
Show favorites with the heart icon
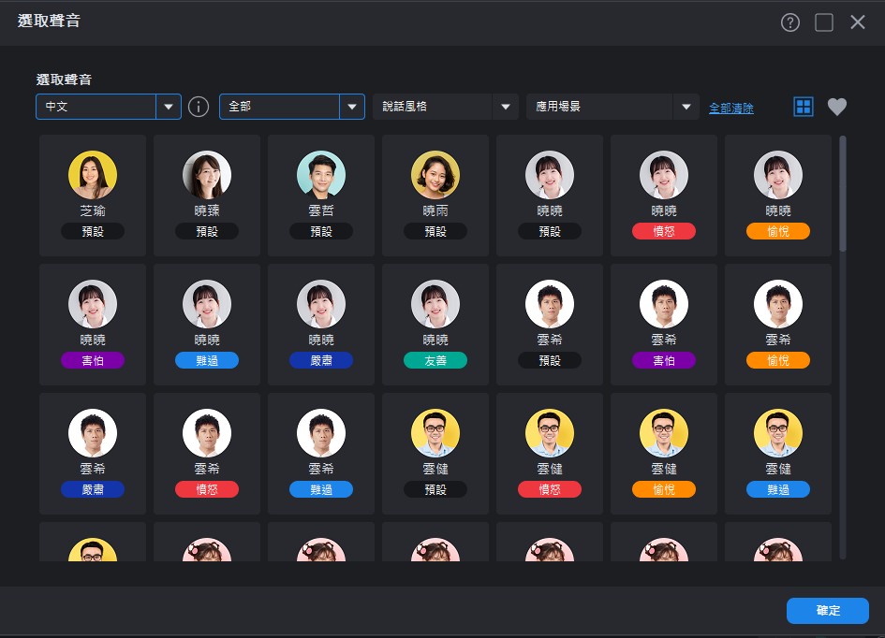[x=837, y=107]
